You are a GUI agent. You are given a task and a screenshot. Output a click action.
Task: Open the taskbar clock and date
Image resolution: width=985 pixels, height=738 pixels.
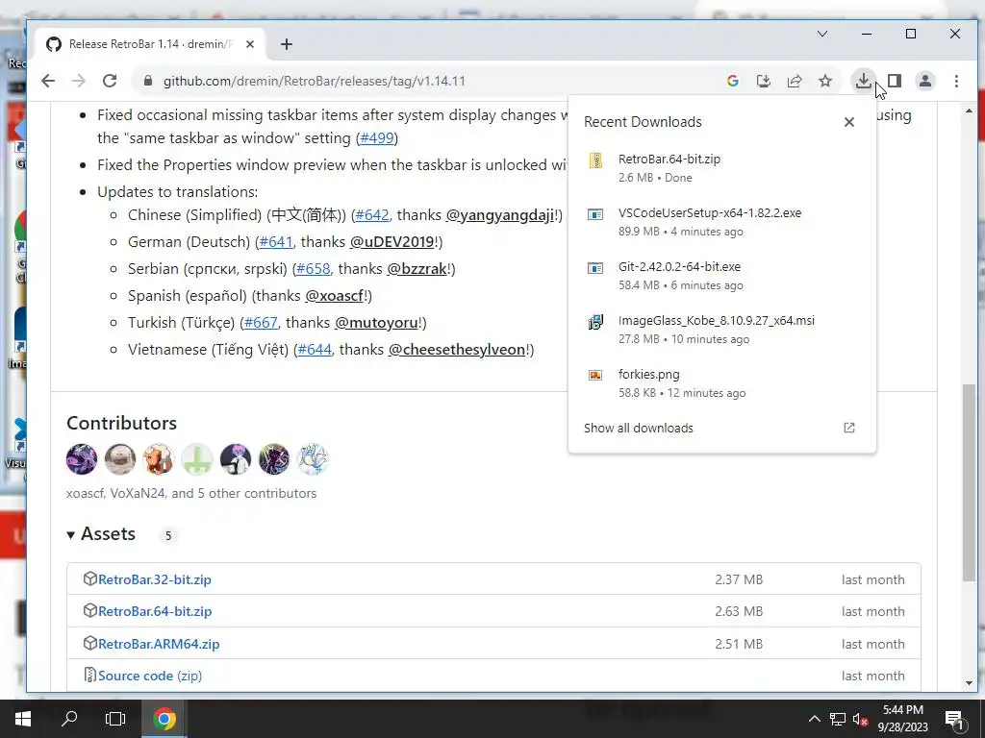[x=902, y=719]
